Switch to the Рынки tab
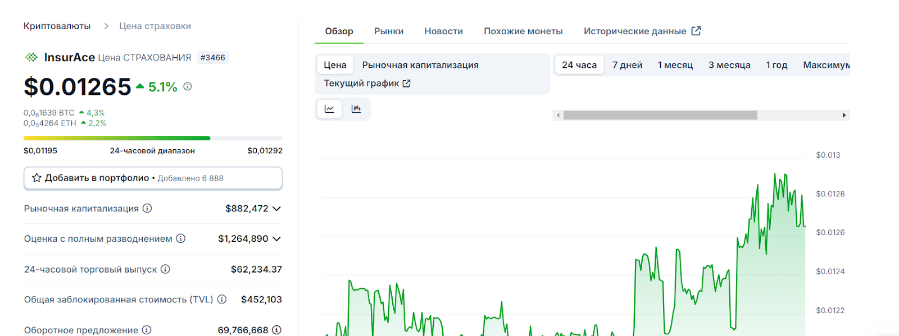 coord(389,31)
